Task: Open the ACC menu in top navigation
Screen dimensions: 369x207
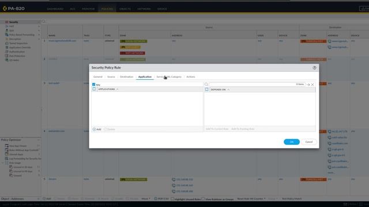Action: pos(73,9)
